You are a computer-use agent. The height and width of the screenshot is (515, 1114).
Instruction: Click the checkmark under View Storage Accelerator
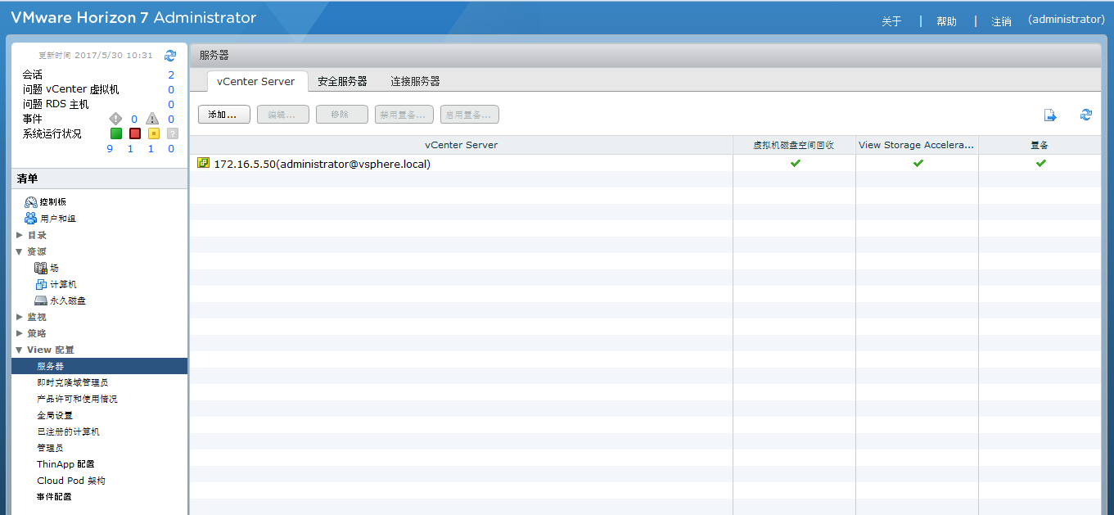click(x=918, y=163)
